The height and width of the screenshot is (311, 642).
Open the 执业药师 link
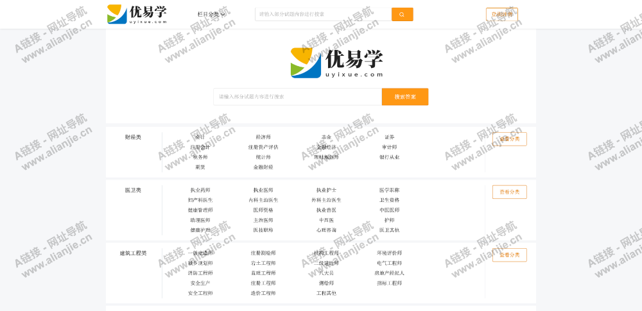200,190
